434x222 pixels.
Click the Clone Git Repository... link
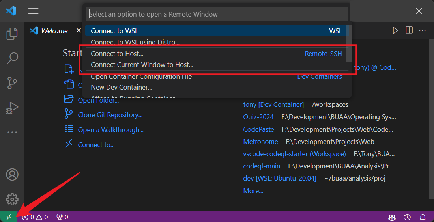[x=110, y=115]
